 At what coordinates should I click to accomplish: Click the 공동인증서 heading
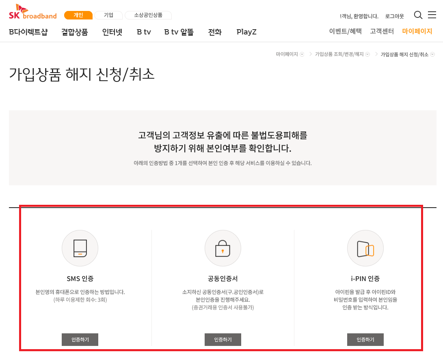coord(223,279)
